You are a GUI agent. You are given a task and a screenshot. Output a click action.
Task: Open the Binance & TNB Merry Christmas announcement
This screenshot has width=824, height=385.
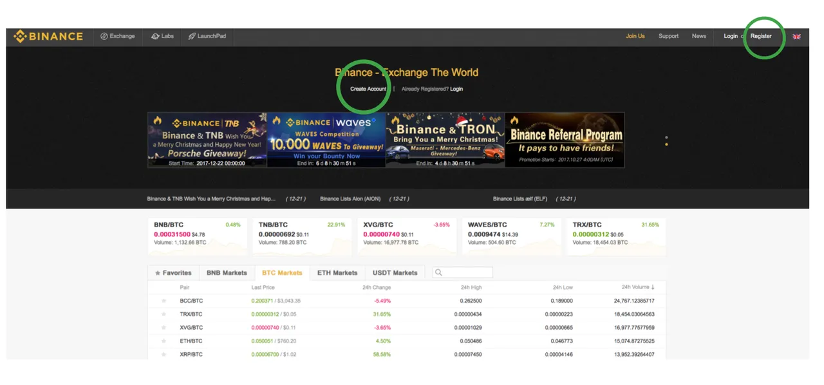click(211, 199)
